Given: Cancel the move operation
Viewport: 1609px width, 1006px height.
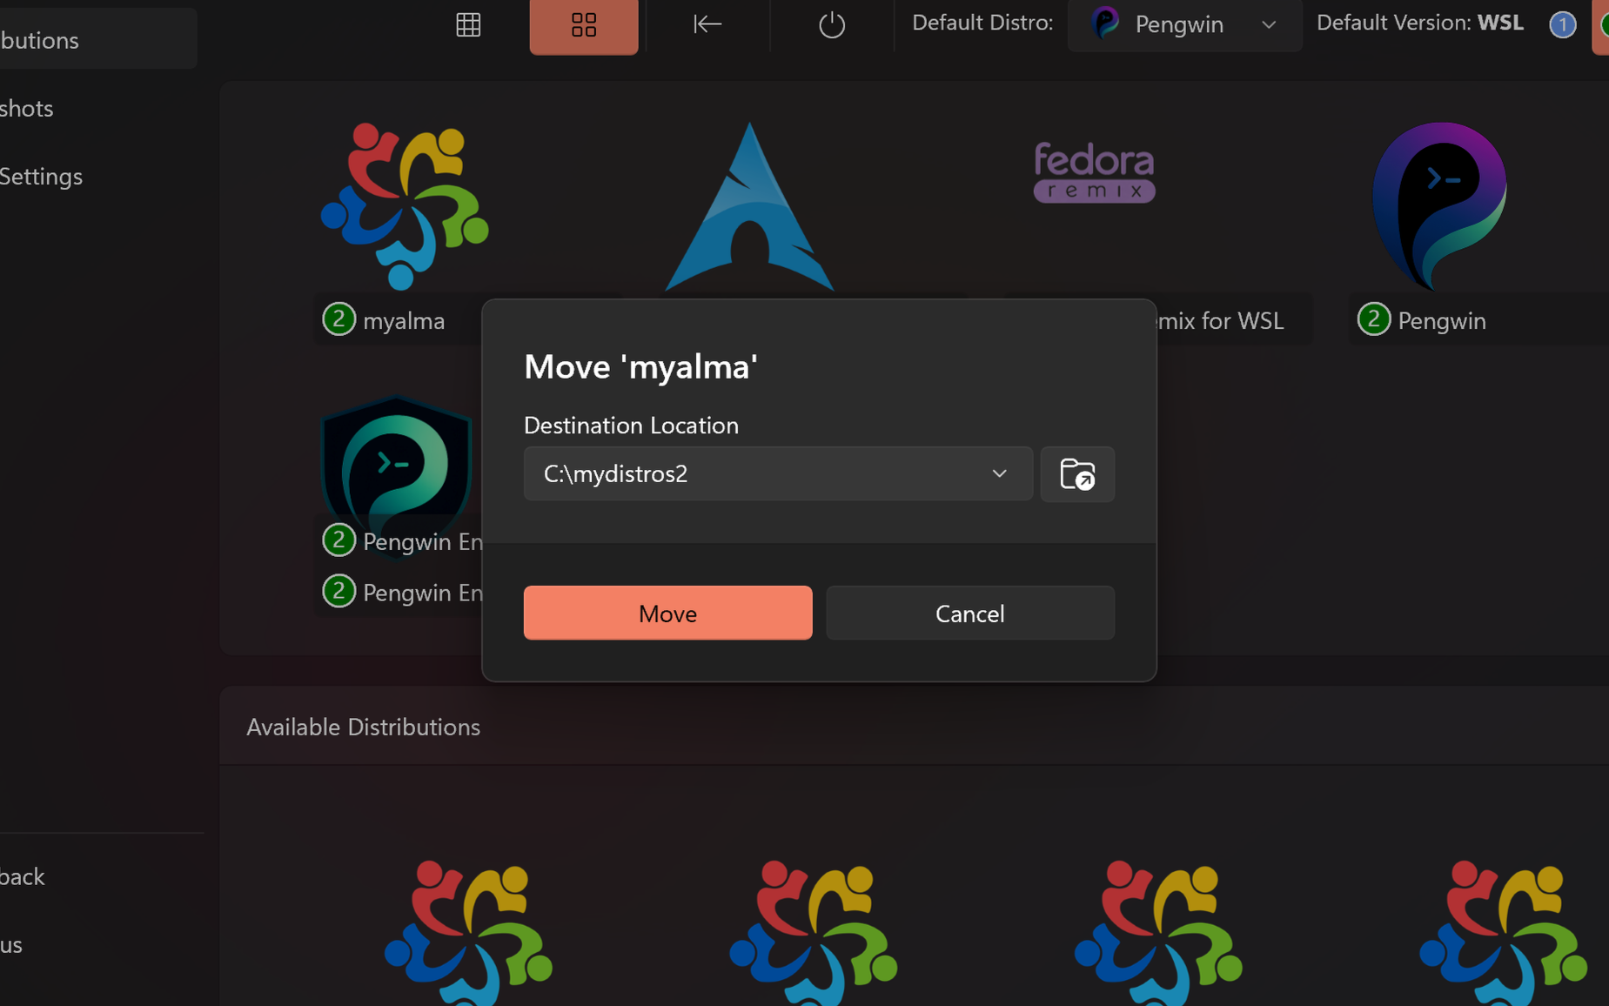Looking at the screenshot, I should point(969,613).
